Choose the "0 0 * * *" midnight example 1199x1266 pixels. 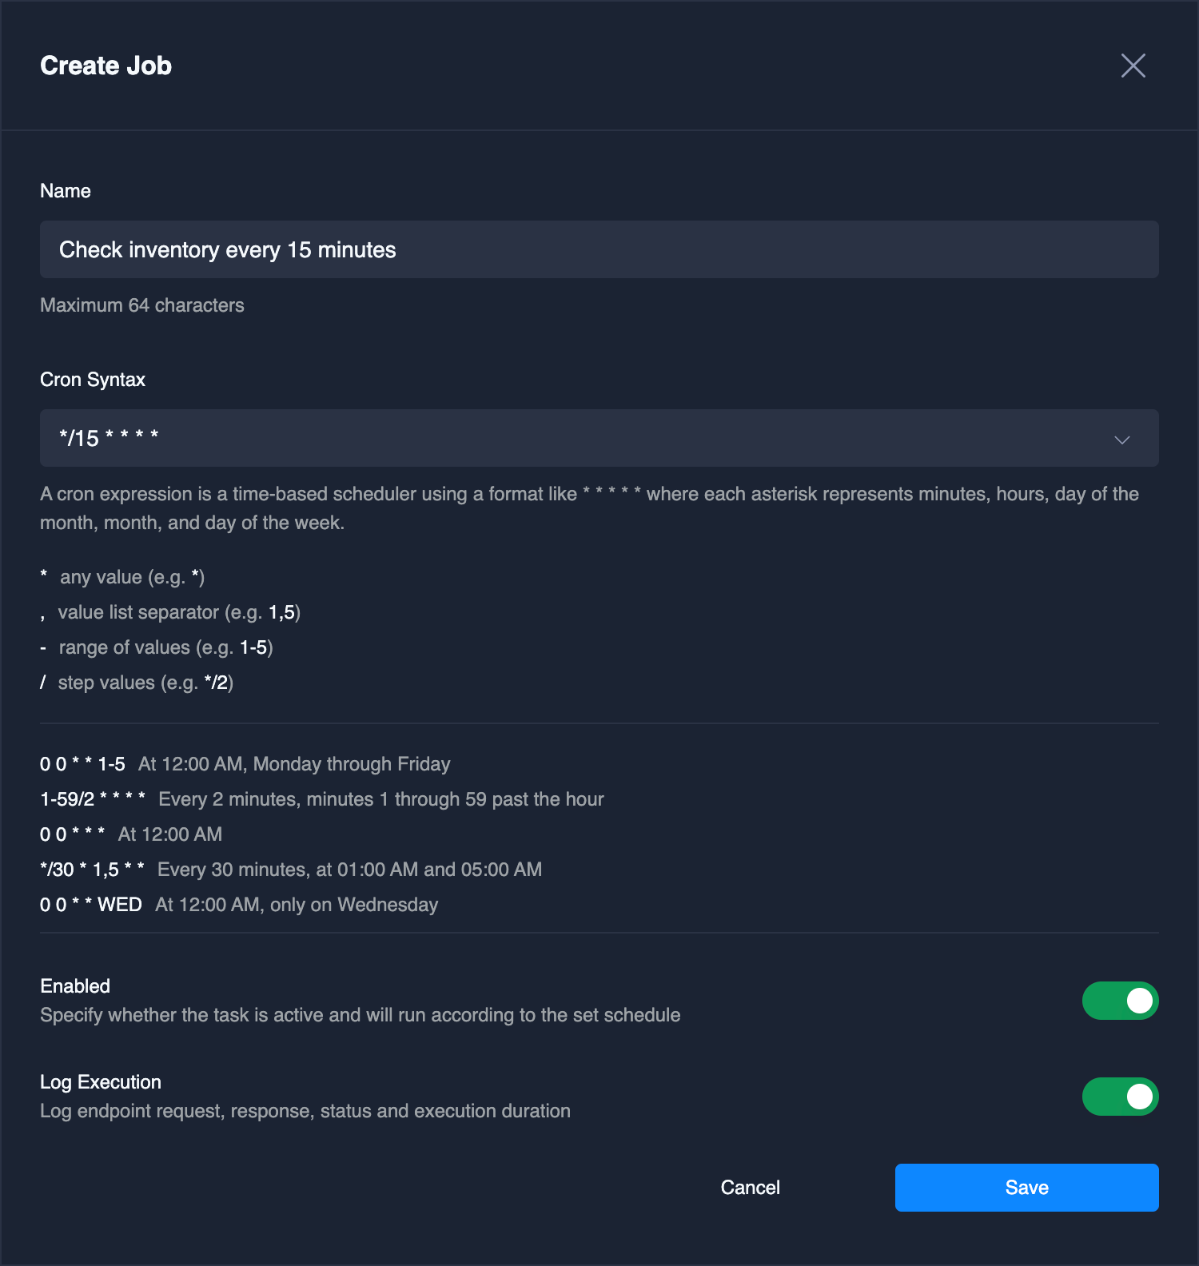point(73,834)
